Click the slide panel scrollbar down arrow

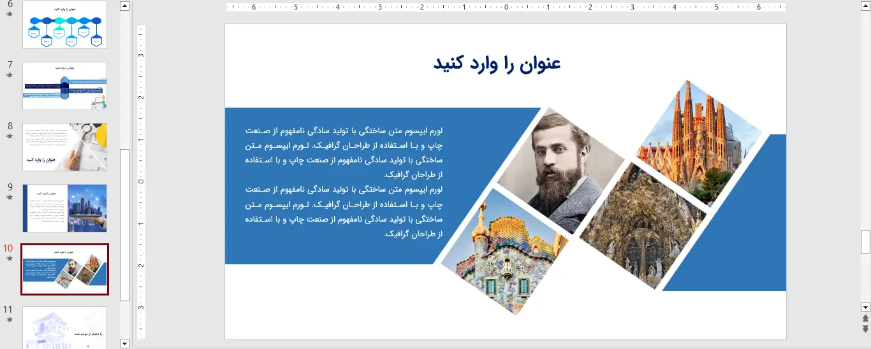point(124,343)
